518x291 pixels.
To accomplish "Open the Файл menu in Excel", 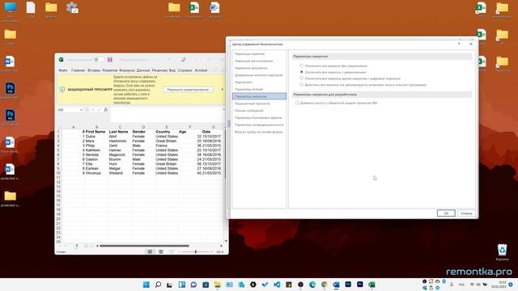I will coord(63,70).
